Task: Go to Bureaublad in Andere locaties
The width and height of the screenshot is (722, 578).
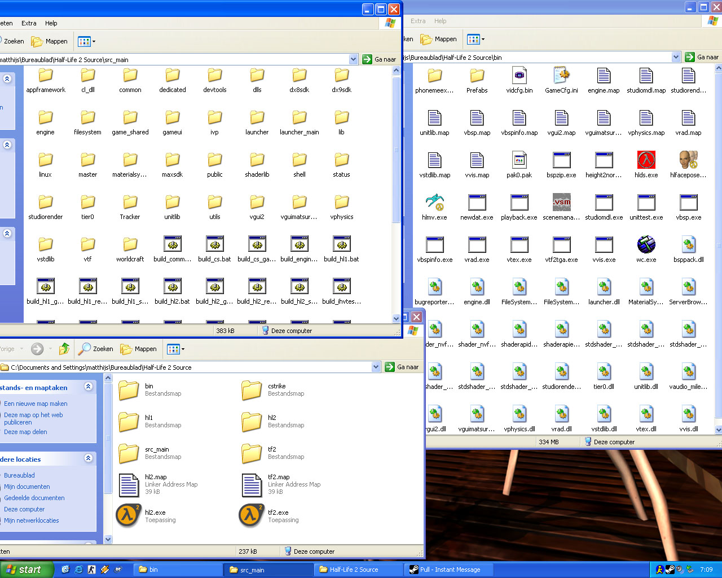Action: tap(19, 475)
